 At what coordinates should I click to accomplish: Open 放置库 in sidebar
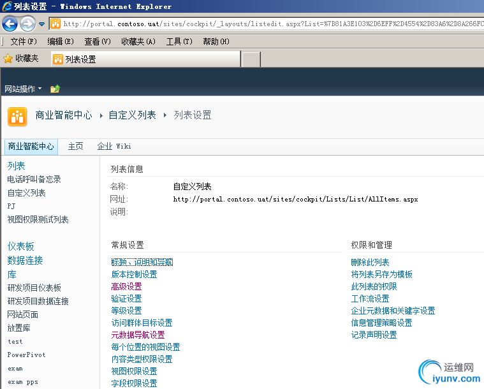point(19,328)
